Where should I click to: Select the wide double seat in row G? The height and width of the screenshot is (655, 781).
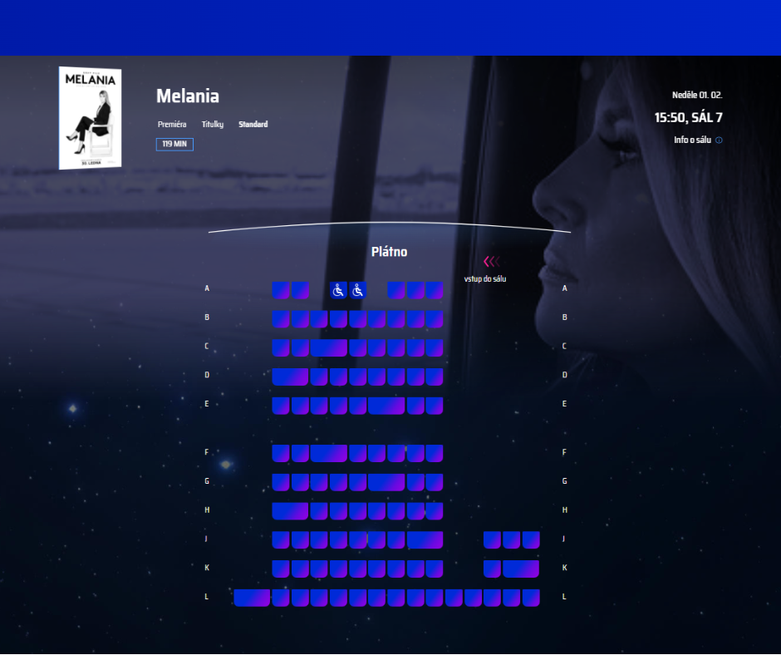tap(386, 482)
